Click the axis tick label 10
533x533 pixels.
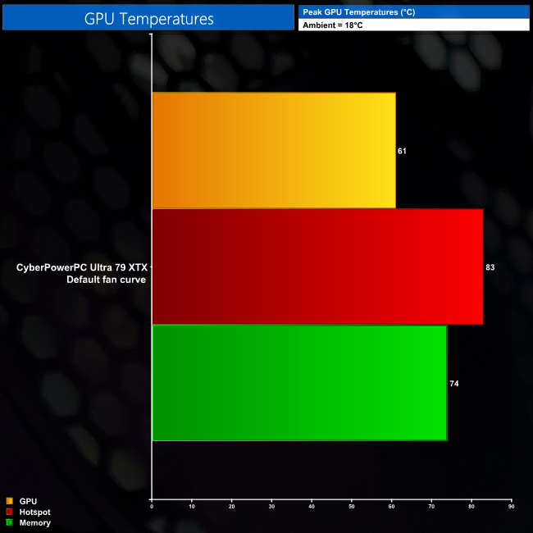(x=192, y=507)
